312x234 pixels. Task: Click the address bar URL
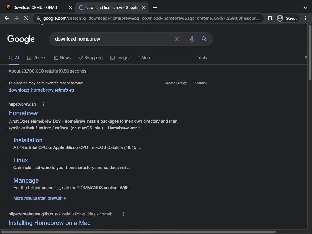point(151,18)
